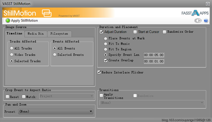
Task: Click the Powered by VASST text
Action: [x=69, y=16]
